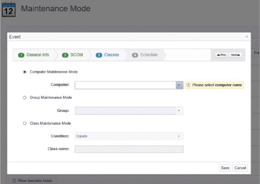This screenshot has height=184, width=260.
Task: Save the event
Action: point(225,168)
